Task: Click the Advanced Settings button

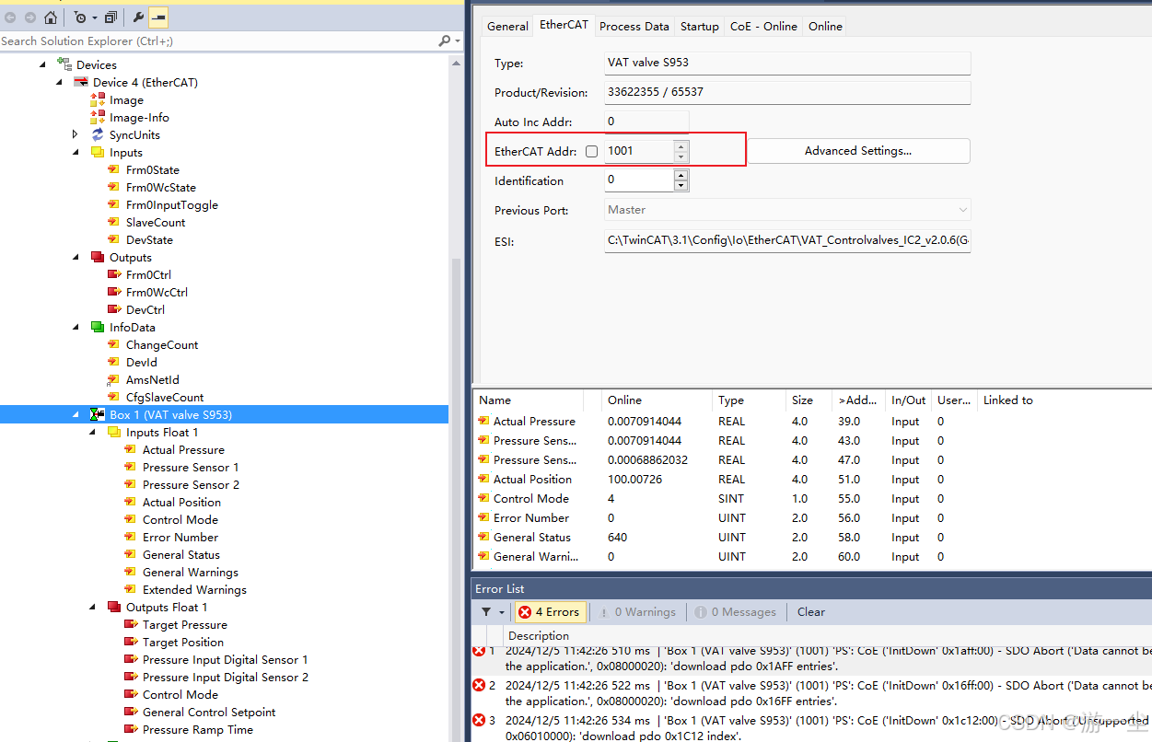Action: (x=857, y=150)
